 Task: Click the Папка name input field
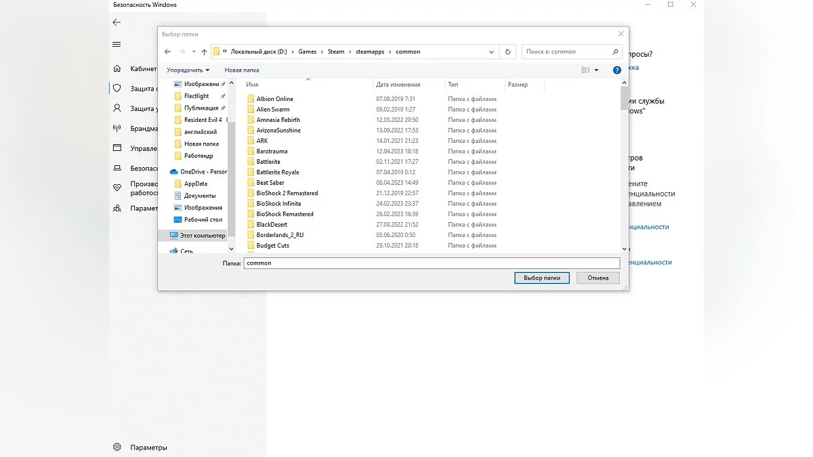(432, 263)
